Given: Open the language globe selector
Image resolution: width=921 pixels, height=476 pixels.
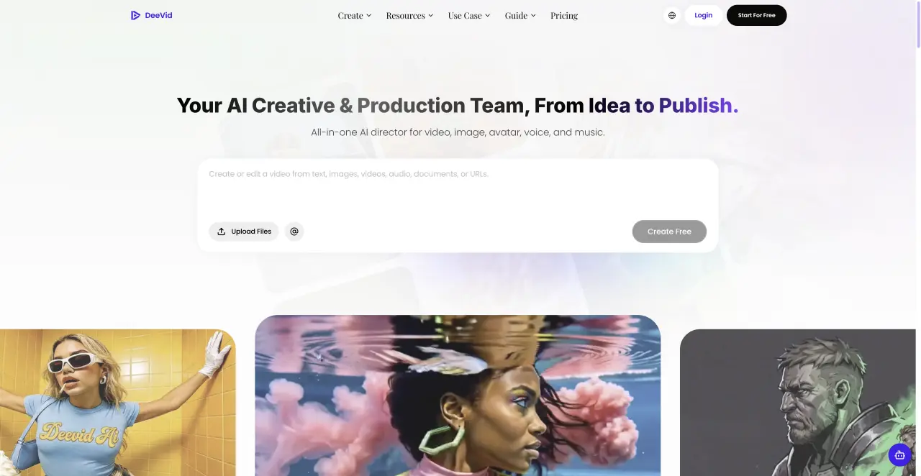Looking at the screenshot, I should (672, 15).
